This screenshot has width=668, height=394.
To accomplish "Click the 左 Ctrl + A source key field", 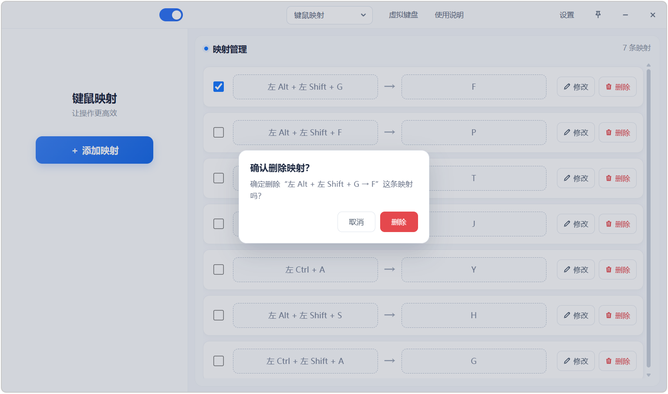I will 305,269.
